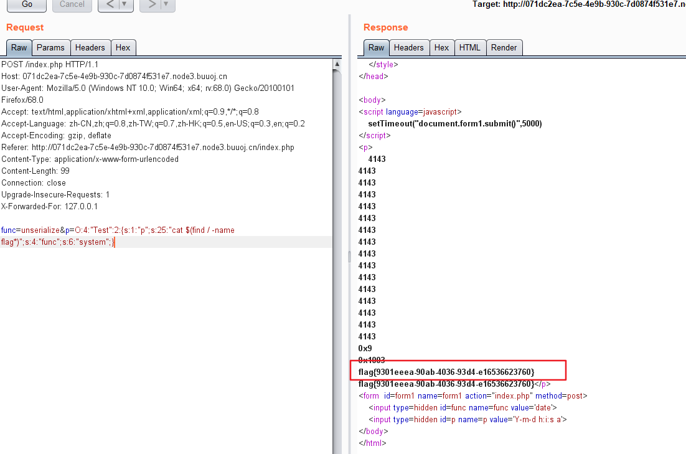686x454 pixels.
Task: Open the Response Headers tab
Action: (x=408, y=48)
